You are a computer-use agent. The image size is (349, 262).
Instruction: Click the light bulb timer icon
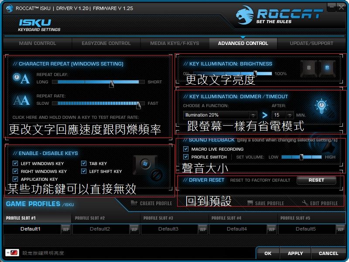click(x=322, y=106)
